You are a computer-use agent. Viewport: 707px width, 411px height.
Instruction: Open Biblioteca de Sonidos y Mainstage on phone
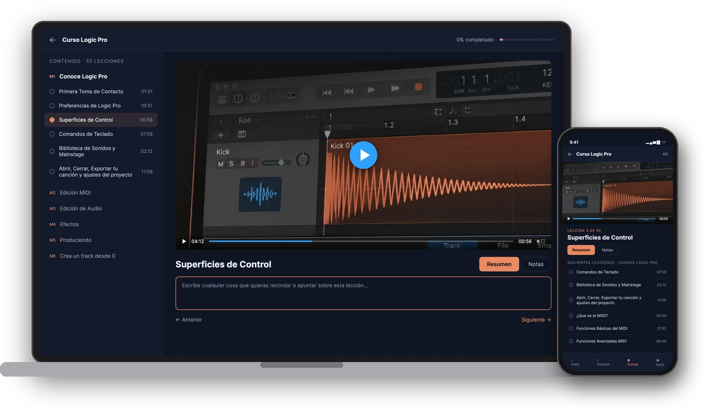click(618, 285)
